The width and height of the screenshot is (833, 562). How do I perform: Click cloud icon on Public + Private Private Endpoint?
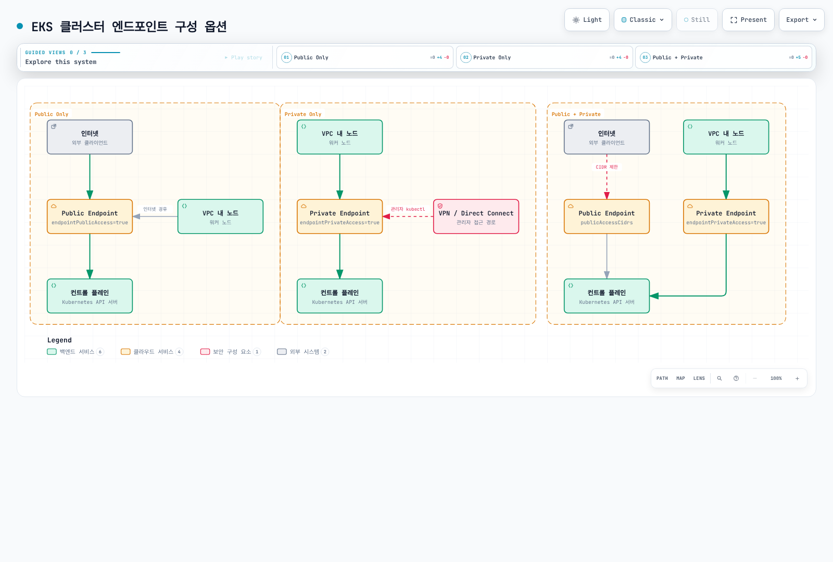[690, 206]
